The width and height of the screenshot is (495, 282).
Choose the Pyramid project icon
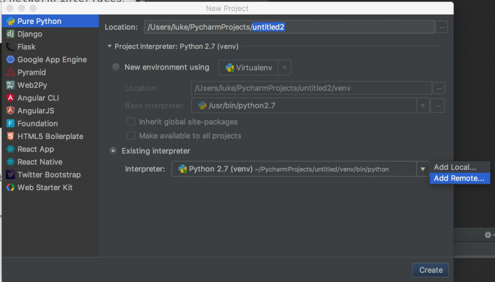tap(11, 72)
